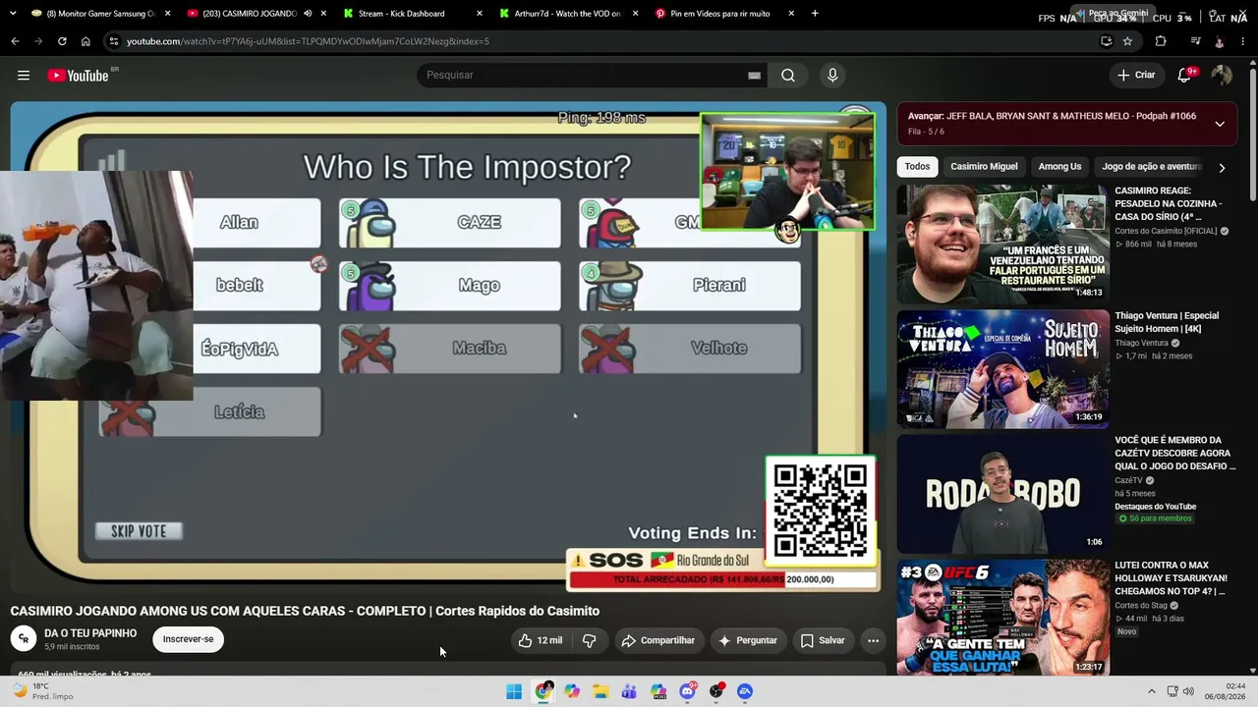Open the YouTube guide hamburger menu

click(24, 76)
